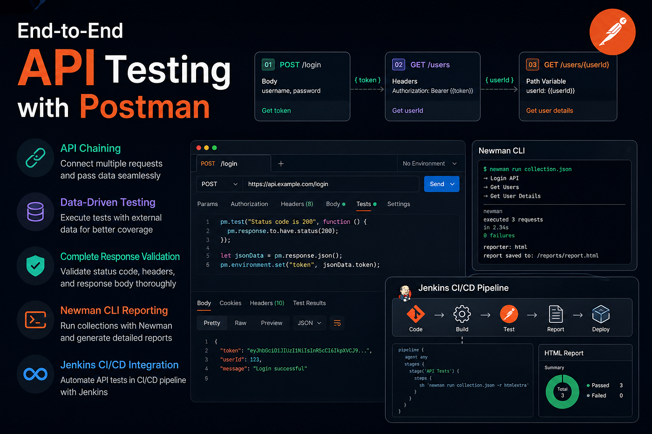The height and width of the screenshot is (434, 652).
Task: Open the request Body tab
Action: click(335, 204)
